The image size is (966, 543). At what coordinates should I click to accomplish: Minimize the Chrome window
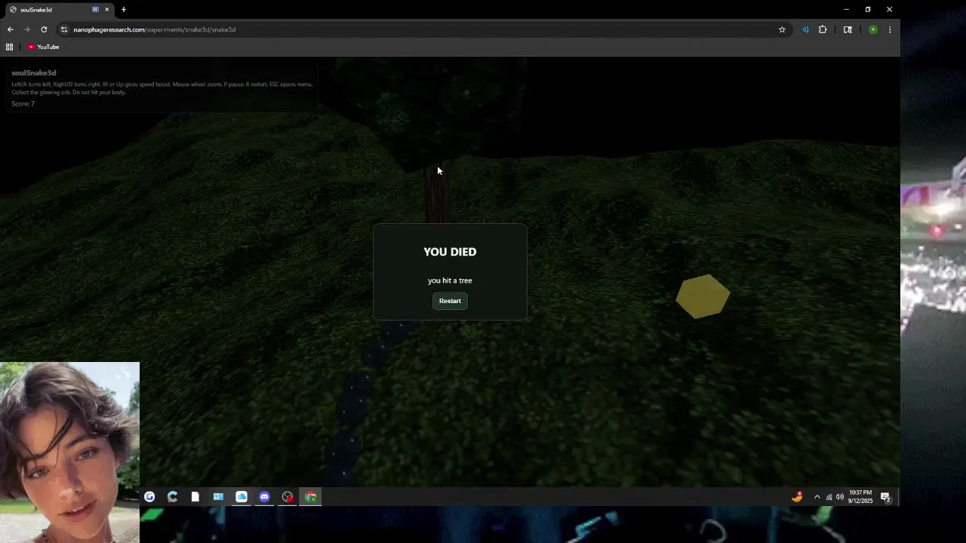(846, 10)
